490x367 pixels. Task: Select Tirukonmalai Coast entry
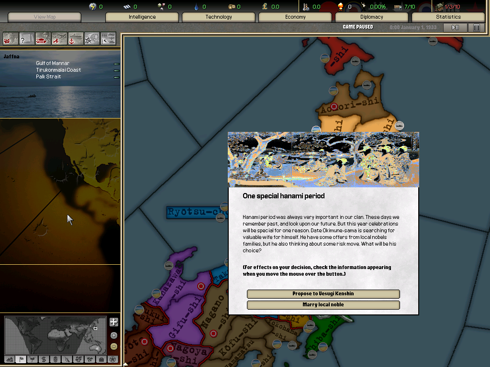pos(58,70)
